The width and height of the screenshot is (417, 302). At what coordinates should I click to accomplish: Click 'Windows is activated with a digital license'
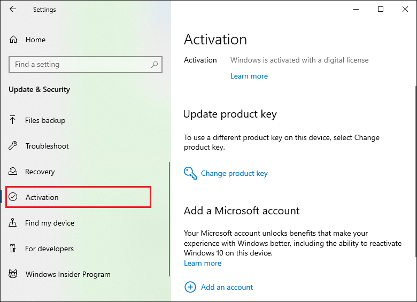click(299, 60)
